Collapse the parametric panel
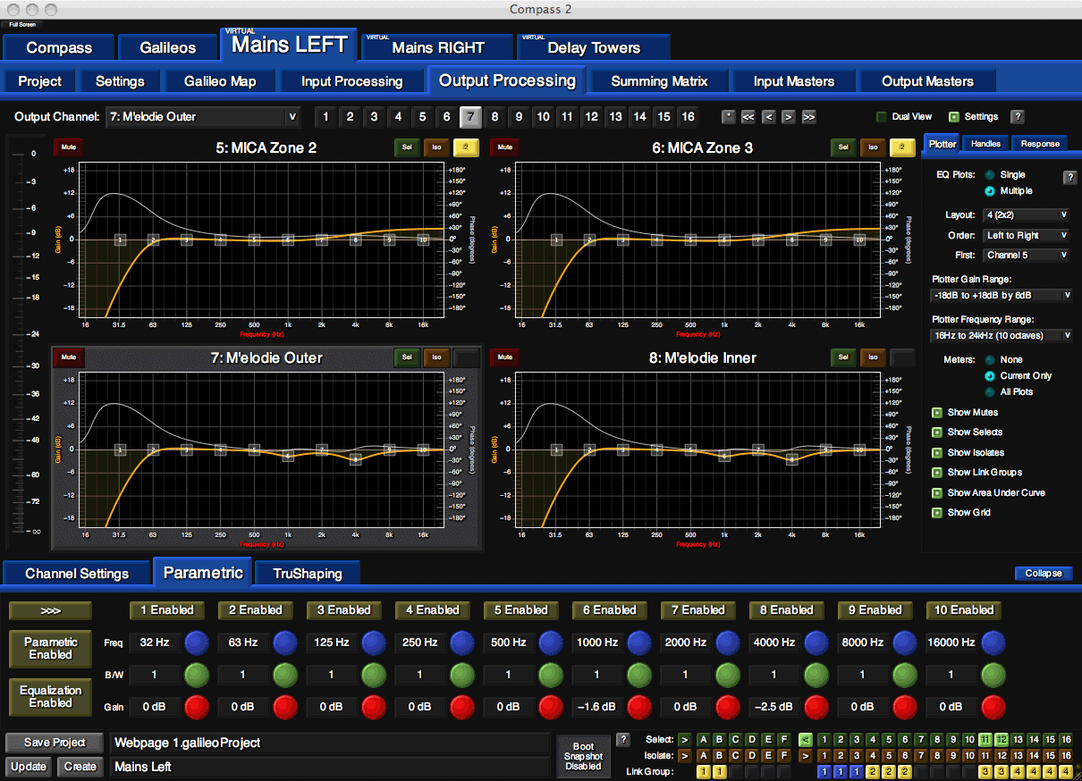1082x781 pixels. [x=1044, y=574]
